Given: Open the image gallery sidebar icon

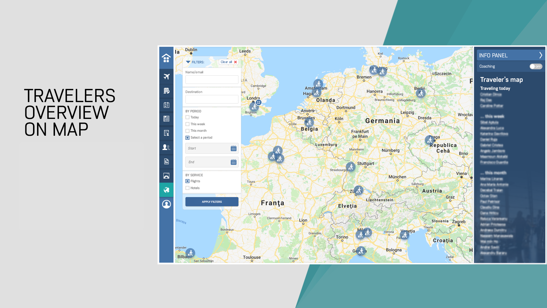Looking at the screenshot, I should [x=166, y=176].
